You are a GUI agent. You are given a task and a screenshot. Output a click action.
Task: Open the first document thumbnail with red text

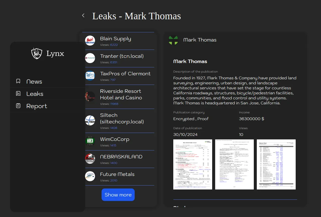(x=193, y=164)
